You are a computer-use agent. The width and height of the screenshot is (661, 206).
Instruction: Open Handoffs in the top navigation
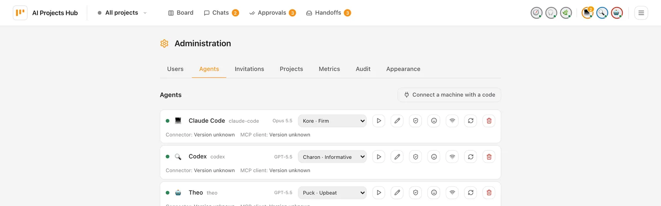coord(328,13)
